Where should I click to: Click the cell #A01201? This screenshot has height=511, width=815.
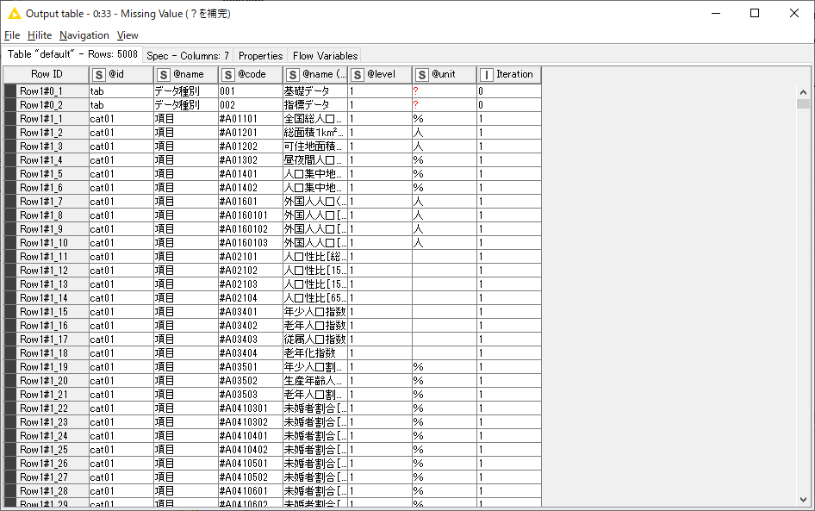click(251, 133)
